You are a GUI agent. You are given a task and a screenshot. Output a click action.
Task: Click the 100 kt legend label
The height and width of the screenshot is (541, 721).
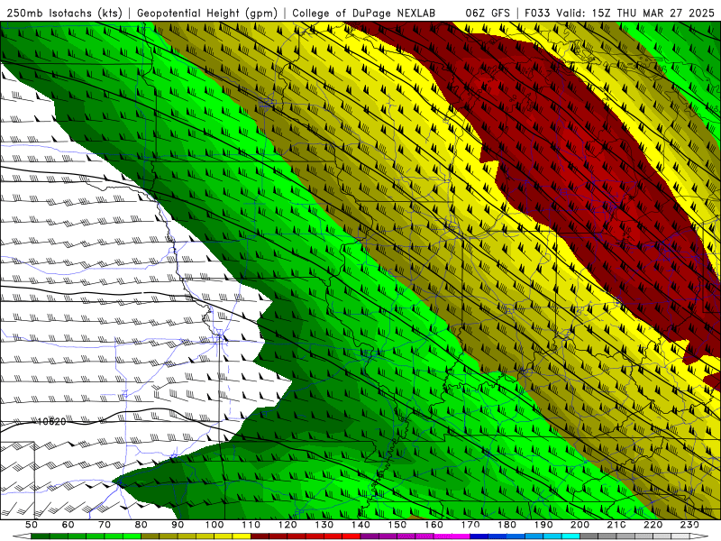(214, 525)
